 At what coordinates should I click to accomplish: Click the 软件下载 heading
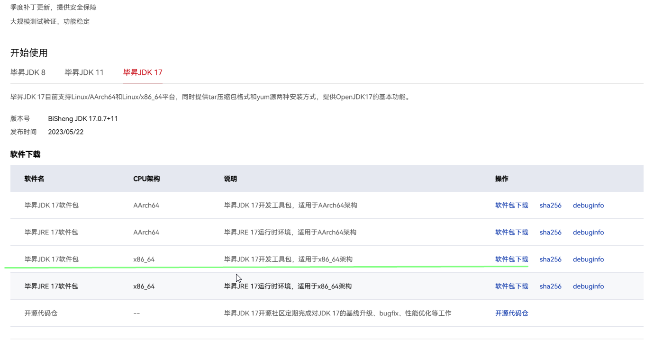(26, 154)
